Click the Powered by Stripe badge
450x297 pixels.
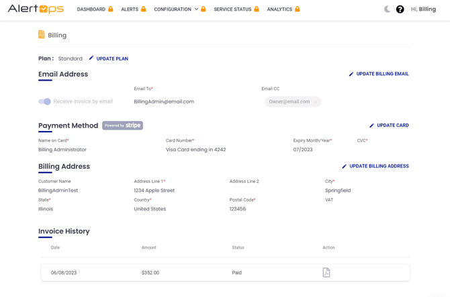(x=122, y=126)
